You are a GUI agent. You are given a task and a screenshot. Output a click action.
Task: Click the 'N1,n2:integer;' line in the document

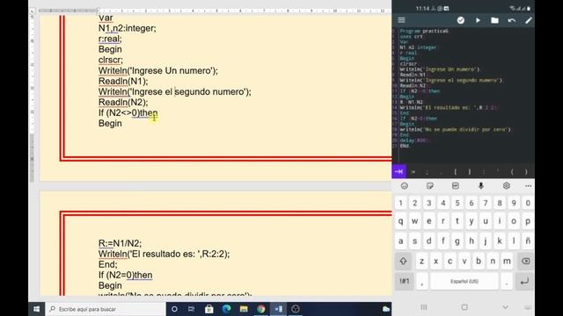(127, 28)
